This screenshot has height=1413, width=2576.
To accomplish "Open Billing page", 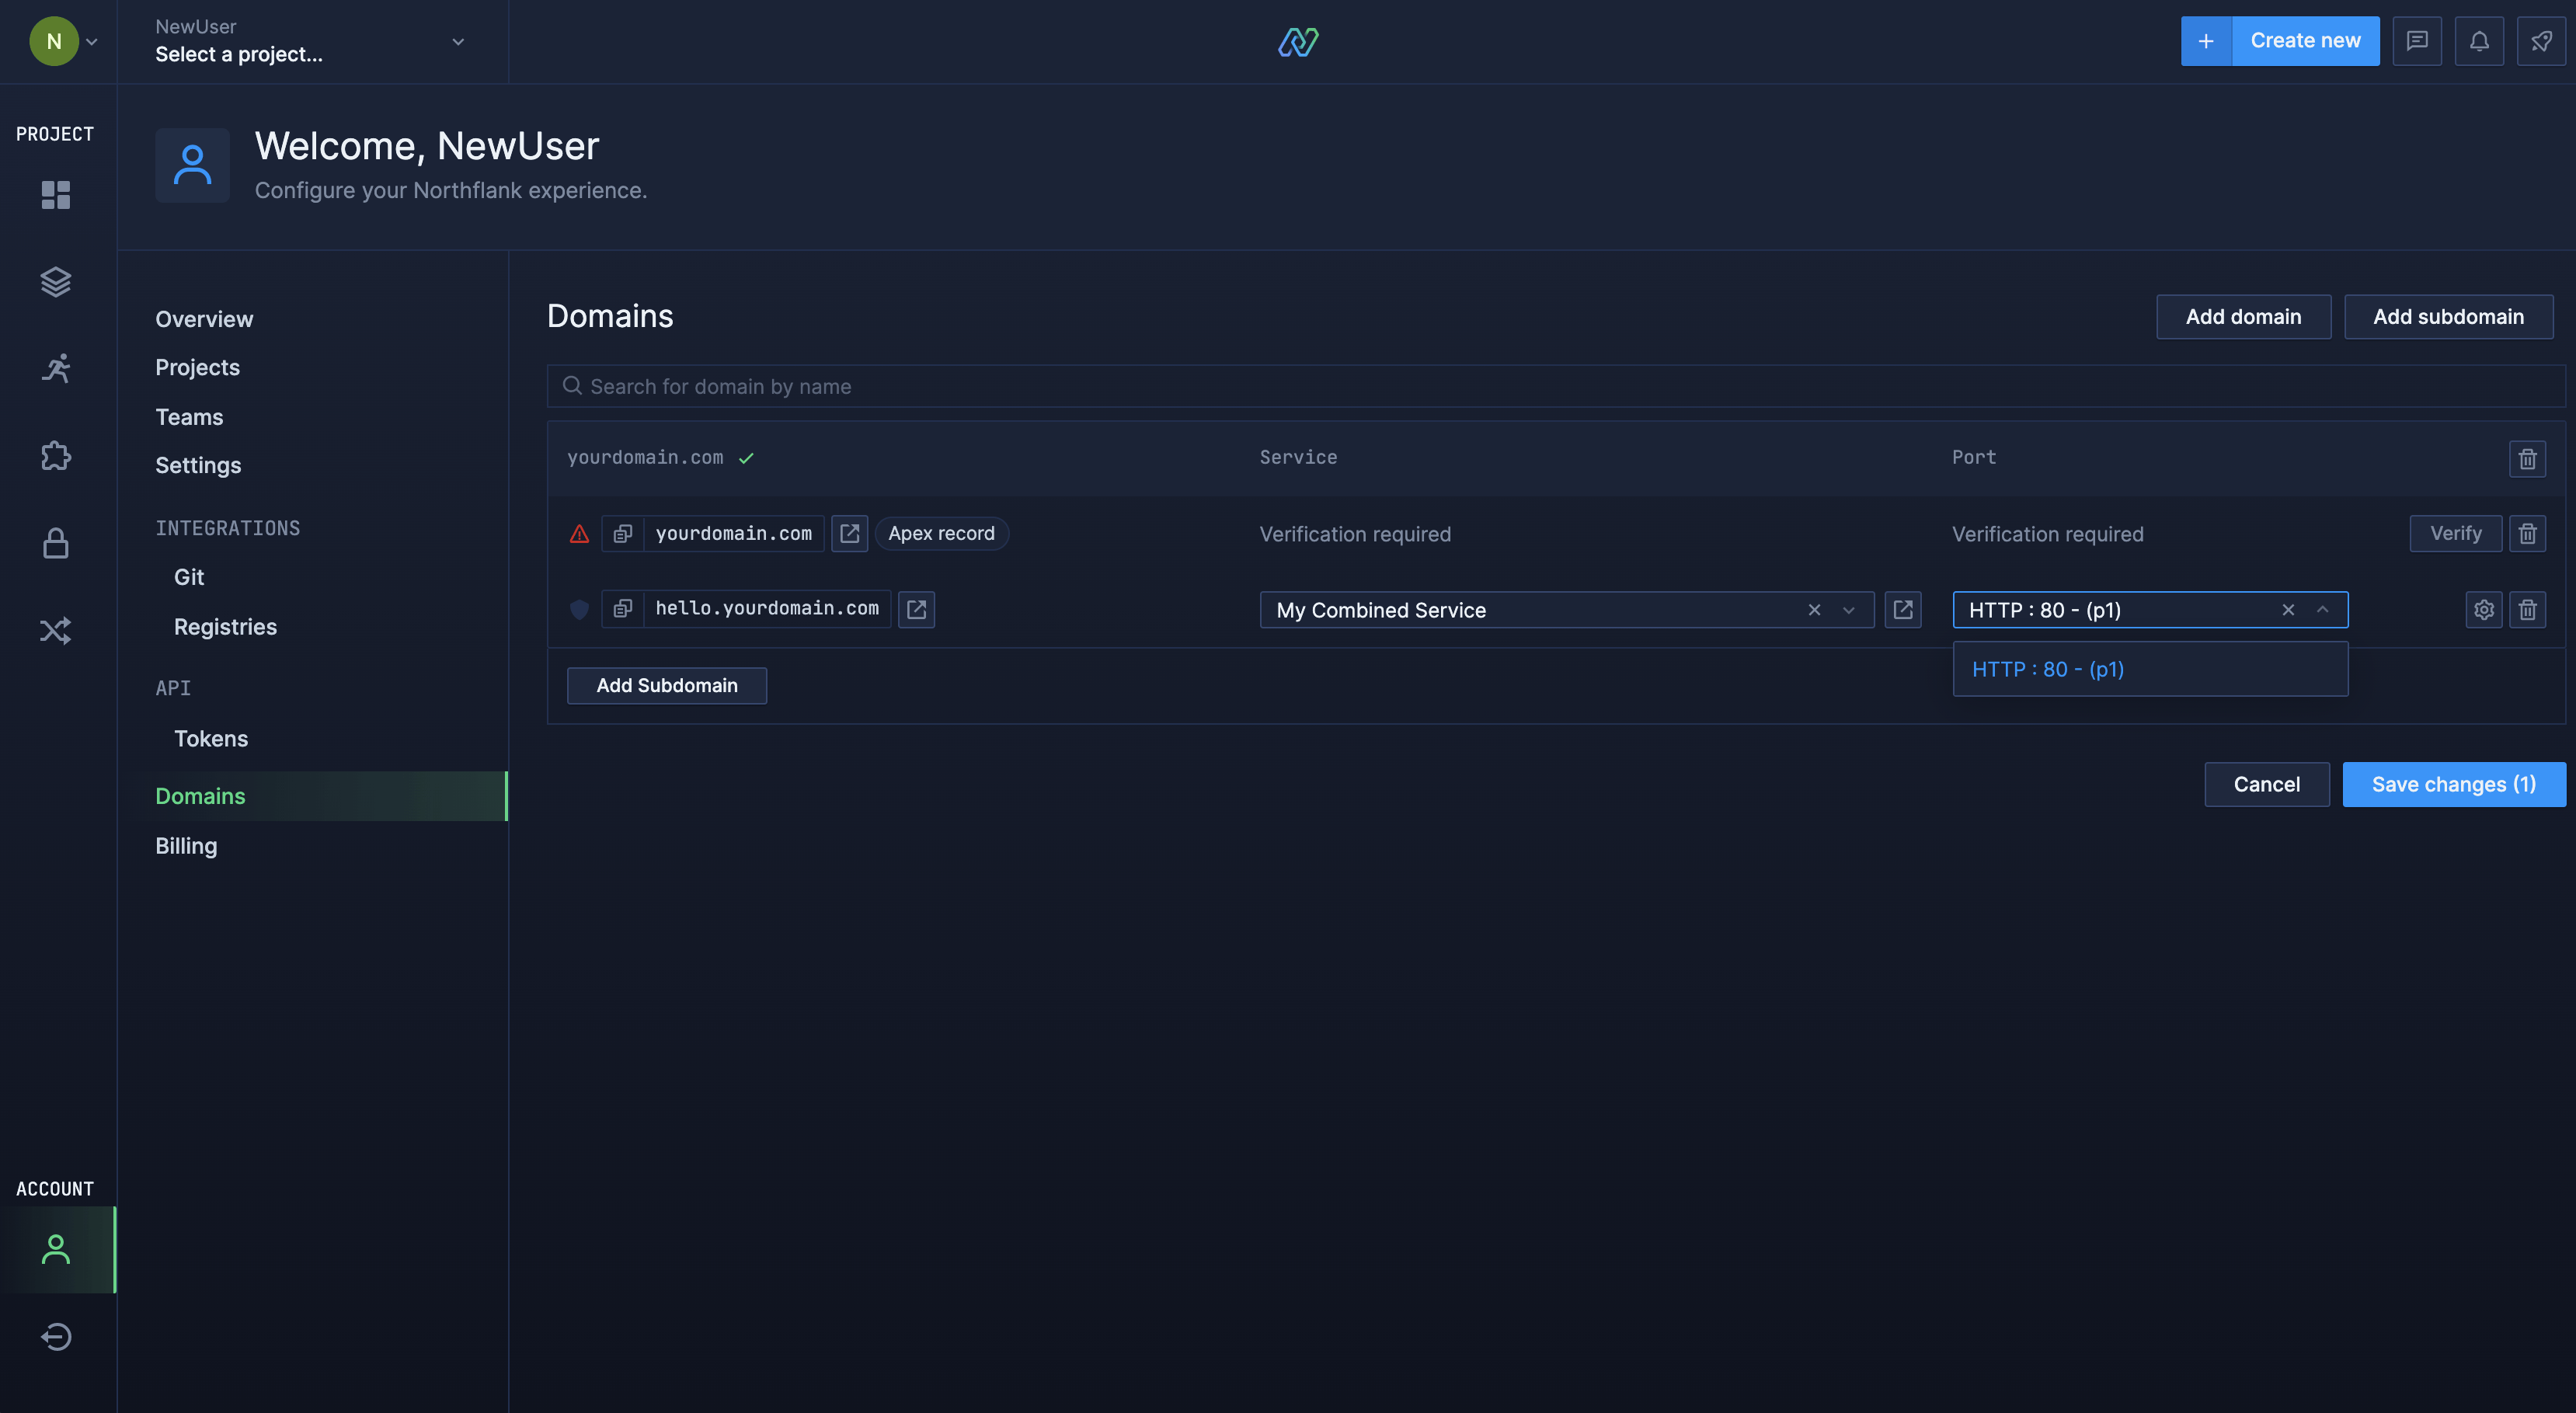I will tap(186, 846).
